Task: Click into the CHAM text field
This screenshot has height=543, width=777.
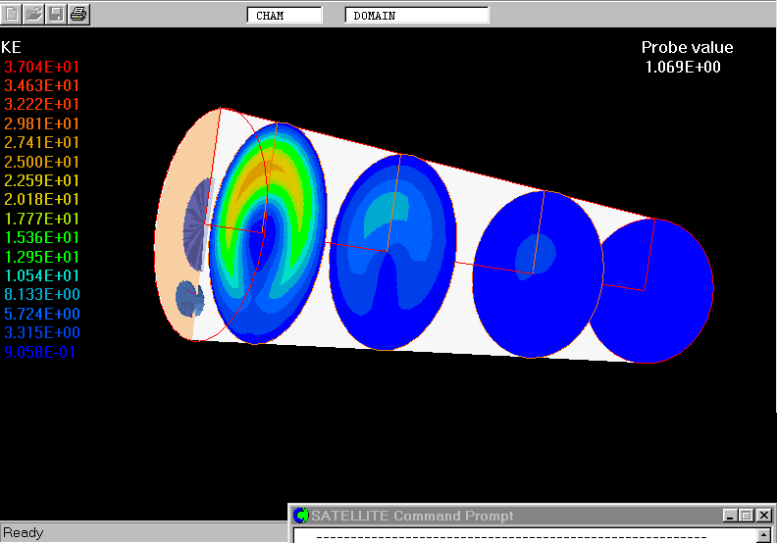Action: (285, 16)
